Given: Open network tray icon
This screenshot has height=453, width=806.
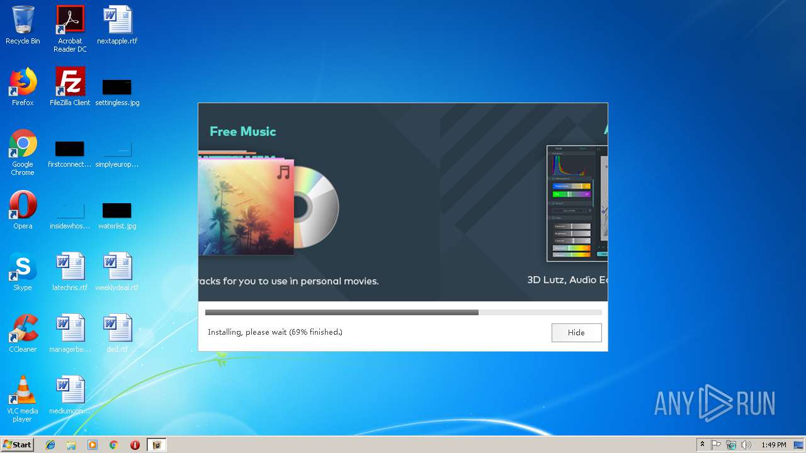Looking at the screenshot, I should [731, 445].
